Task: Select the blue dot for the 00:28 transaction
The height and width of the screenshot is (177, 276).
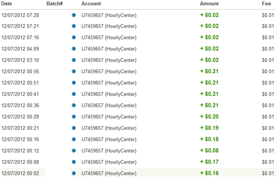Action: coord(74,117)
